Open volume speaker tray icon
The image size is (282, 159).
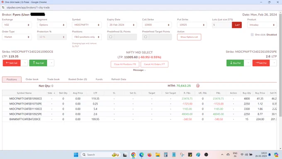coord(246,155)
